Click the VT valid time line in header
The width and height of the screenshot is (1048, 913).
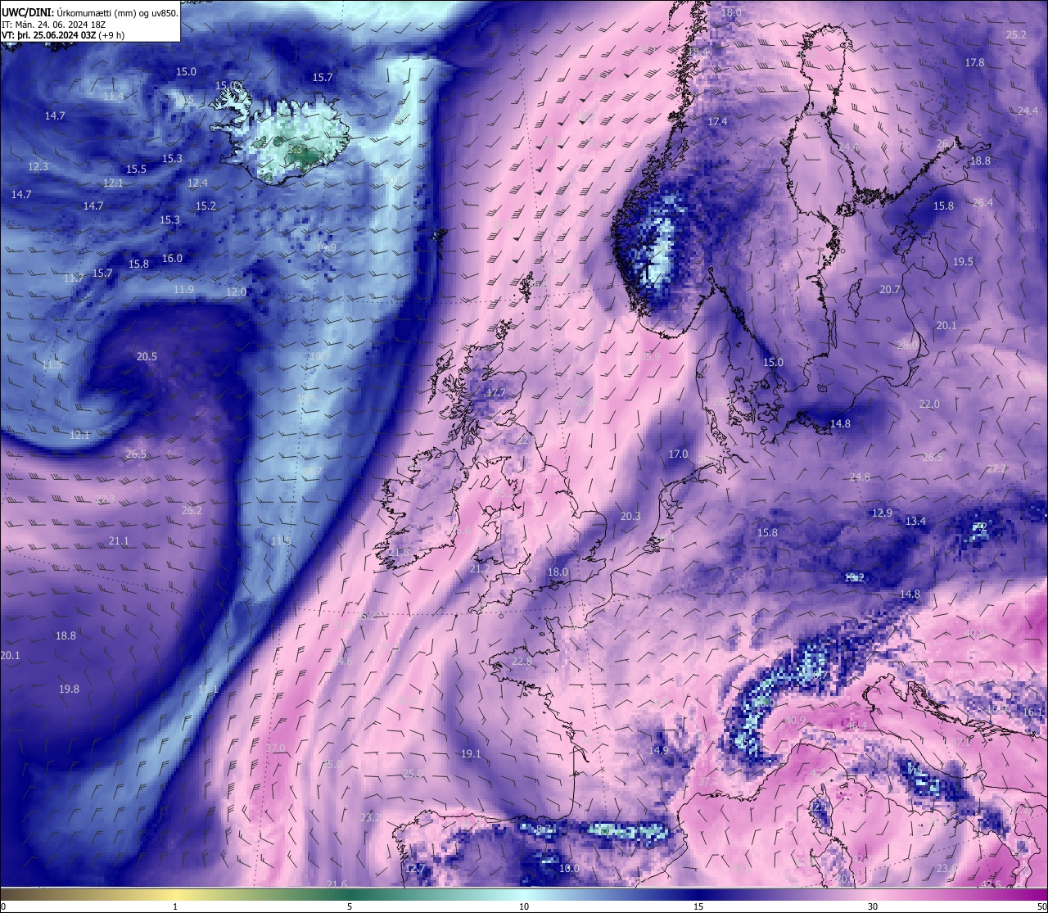pos(63,35)
